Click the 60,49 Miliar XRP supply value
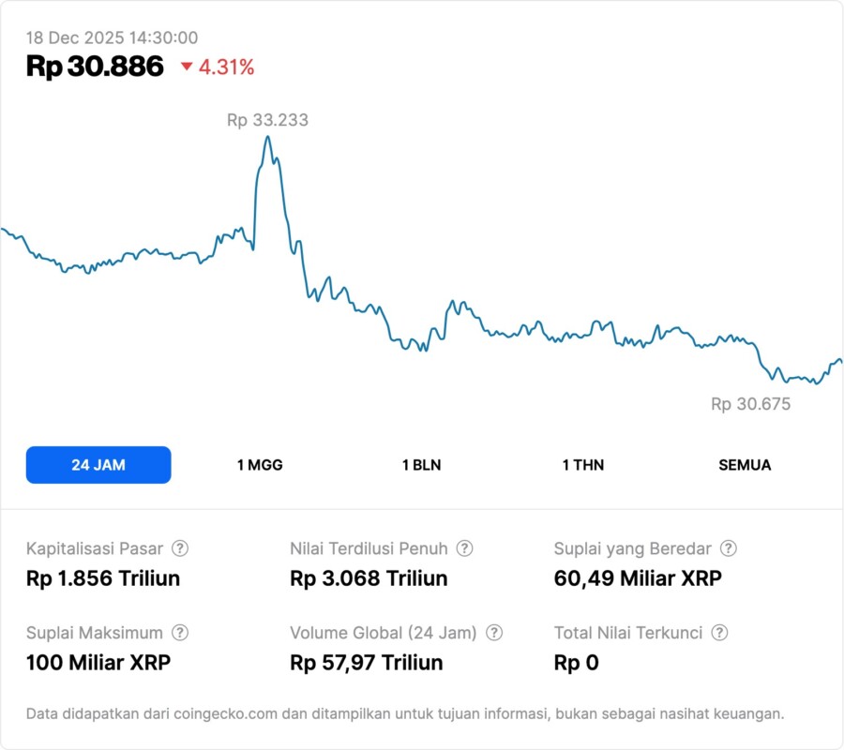This screenshot has width=844, height=750. pyautogui.click(x=638, y=578)
